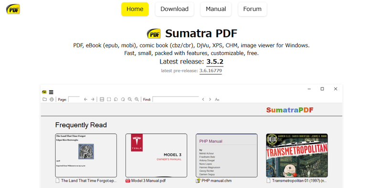This screenshot has height=188, width=382.
Task: Open the Manual page
Action: point(216,9)
